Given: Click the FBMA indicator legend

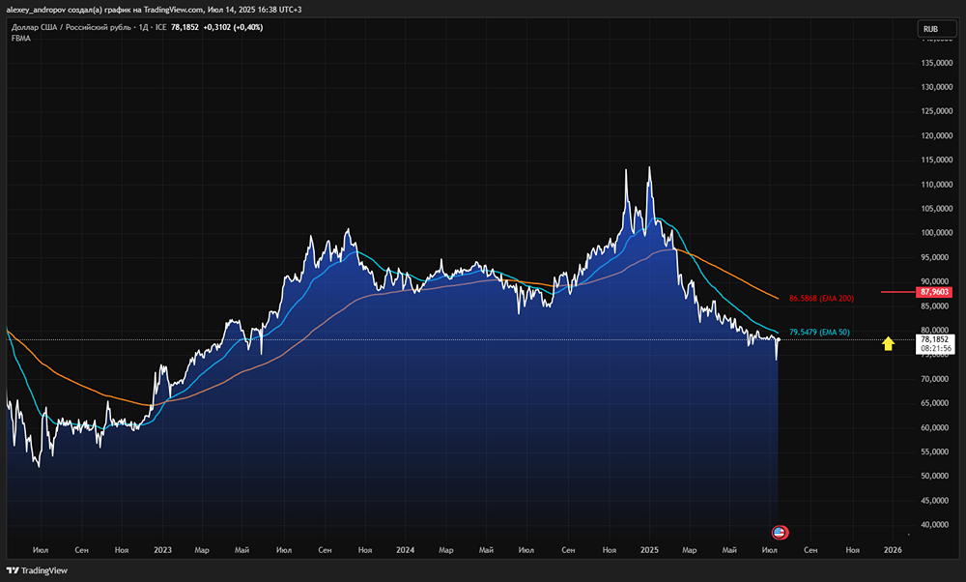Looking at the screenshot, I should tap(21, 38).
